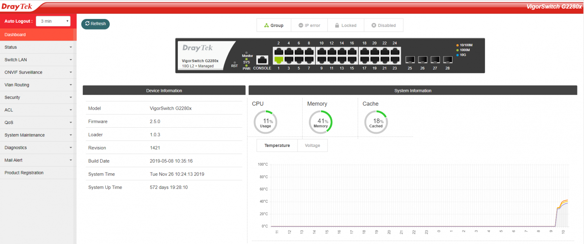The width and height of the screenshot is (584, 244).
Task: Click the Cache percentage gauge
Action: point(376,122)
